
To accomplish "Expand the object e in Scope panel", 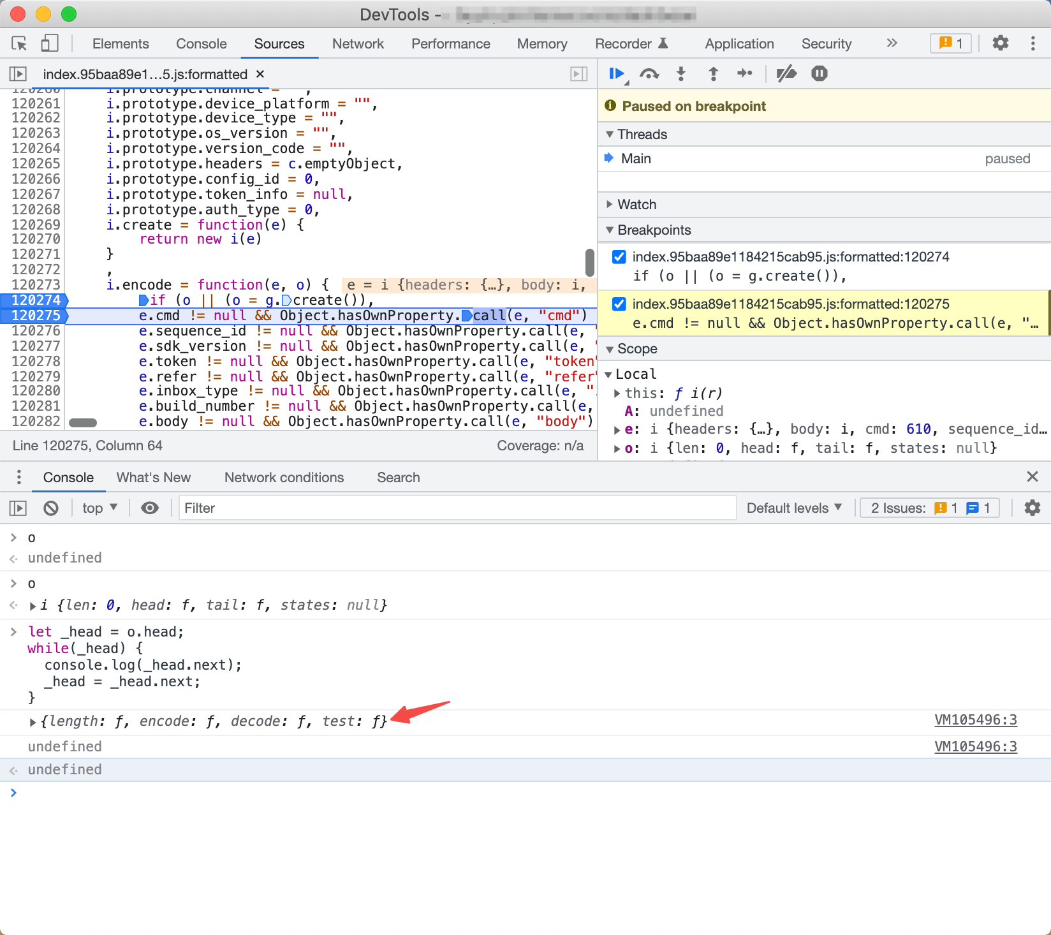I will pyautogui.click(x=616, y=429).
